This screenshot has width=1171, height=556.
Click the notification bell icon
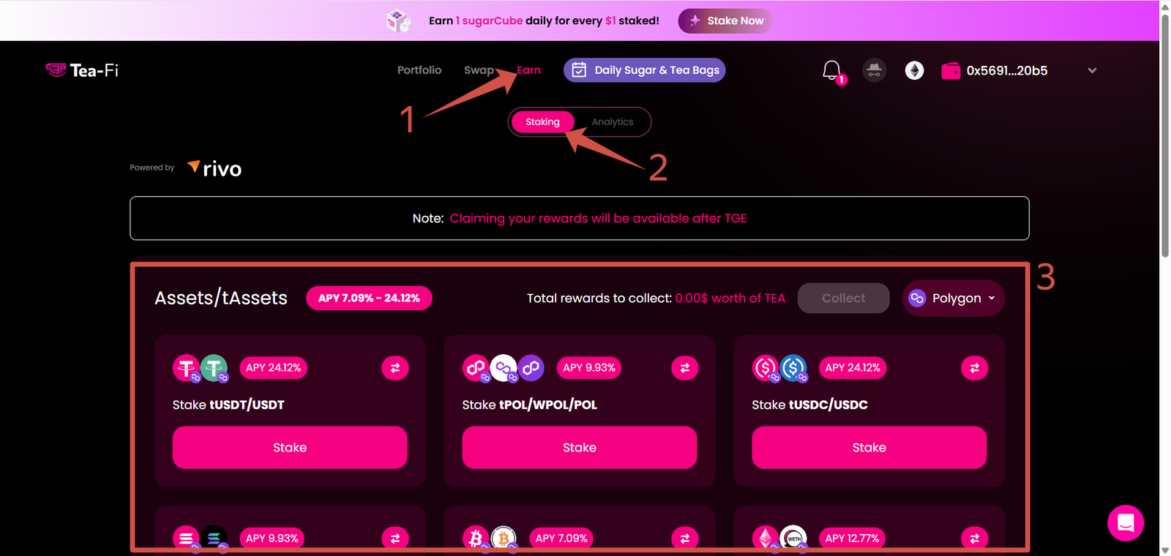coord(831,70)
